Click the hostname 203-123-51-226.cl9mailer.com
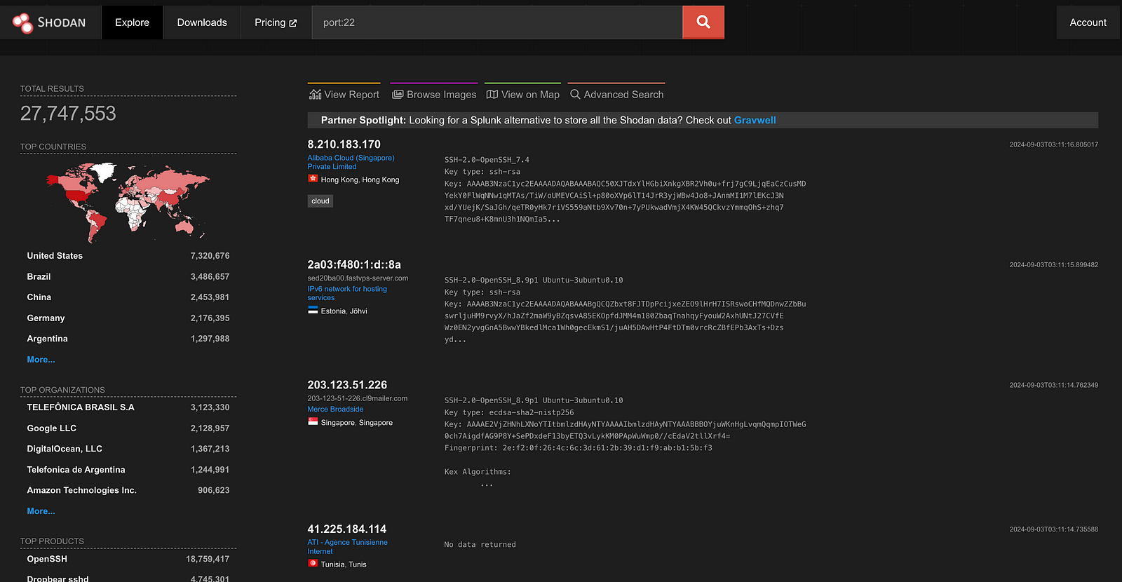The image size is (1122, 582). coord(357,398)
